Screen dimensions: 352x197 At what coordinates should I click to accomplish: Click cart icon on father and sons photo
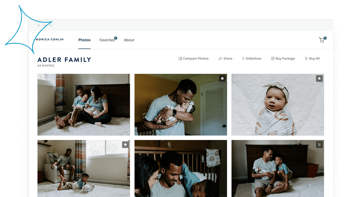pyautogui.click(x=319, y=145)
